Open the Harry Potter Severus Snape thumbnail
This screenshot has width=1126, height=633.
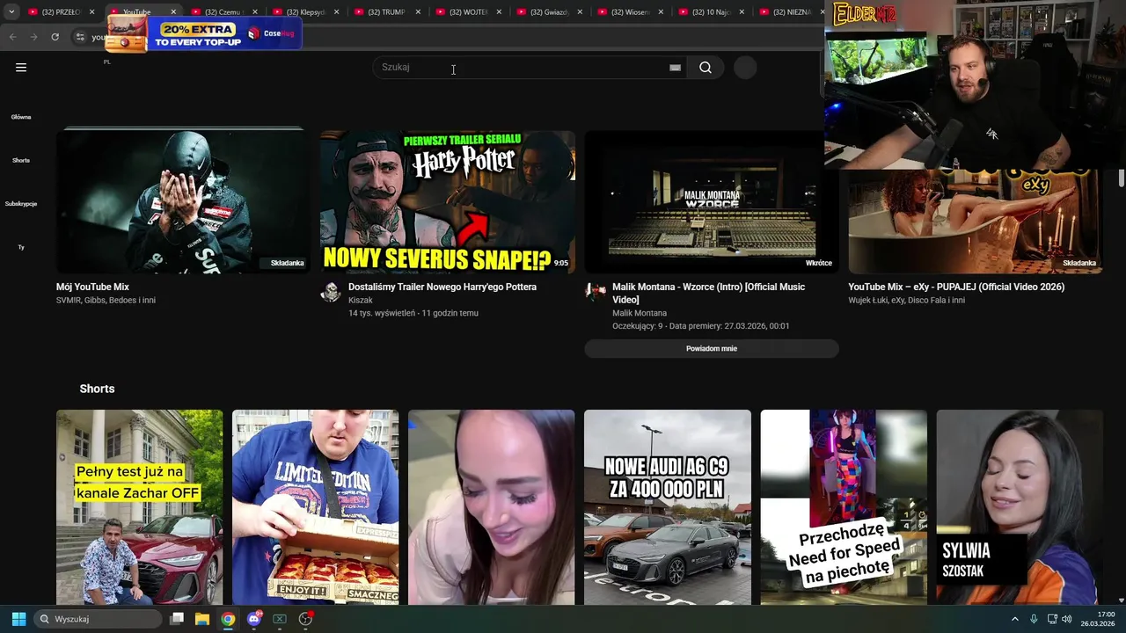tap(448, 201)
